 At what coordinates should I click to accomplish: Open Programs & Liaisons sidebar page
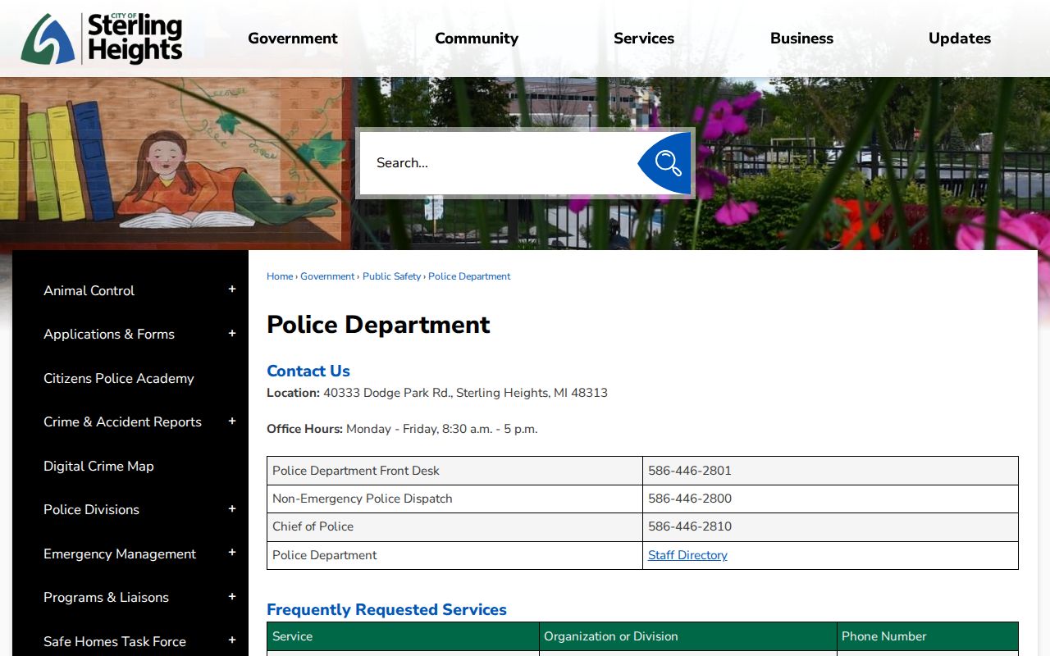(106, 597)
